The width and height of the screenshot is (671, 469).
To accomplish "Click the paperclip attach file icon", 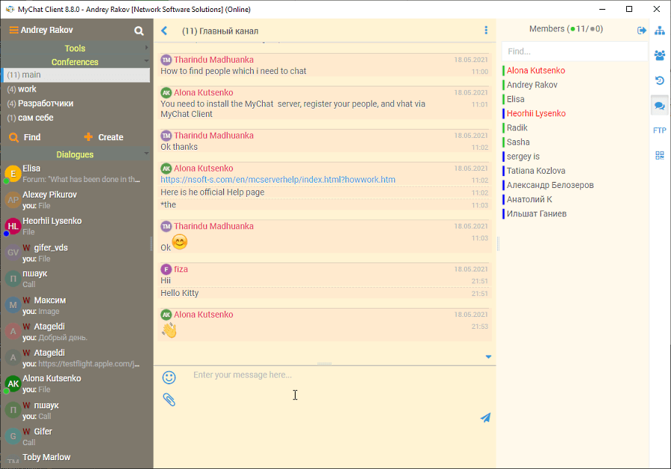I will [169, 400].
